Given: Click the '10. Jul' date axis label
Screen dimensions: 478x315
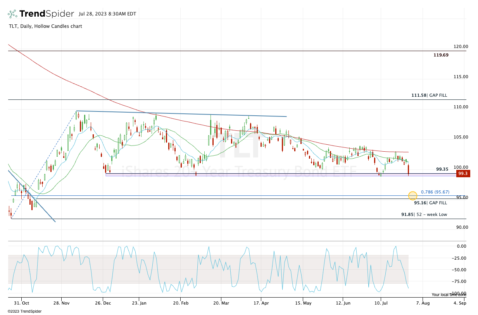Looking at the screenshot, I should (381, 303).
